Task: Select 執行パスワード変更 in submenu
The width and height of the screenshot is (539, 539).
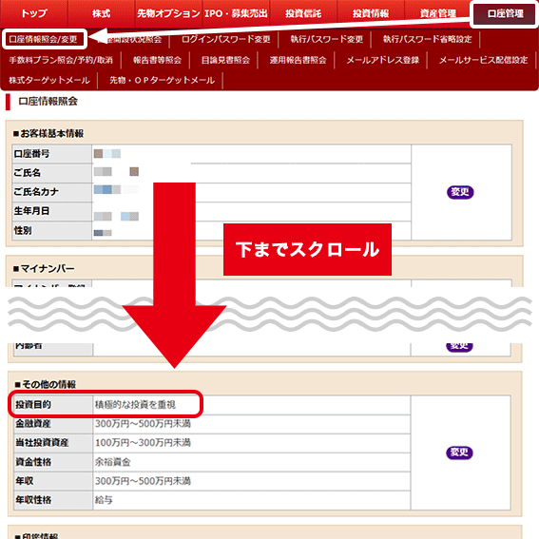Action: click(x=327, y=39)
